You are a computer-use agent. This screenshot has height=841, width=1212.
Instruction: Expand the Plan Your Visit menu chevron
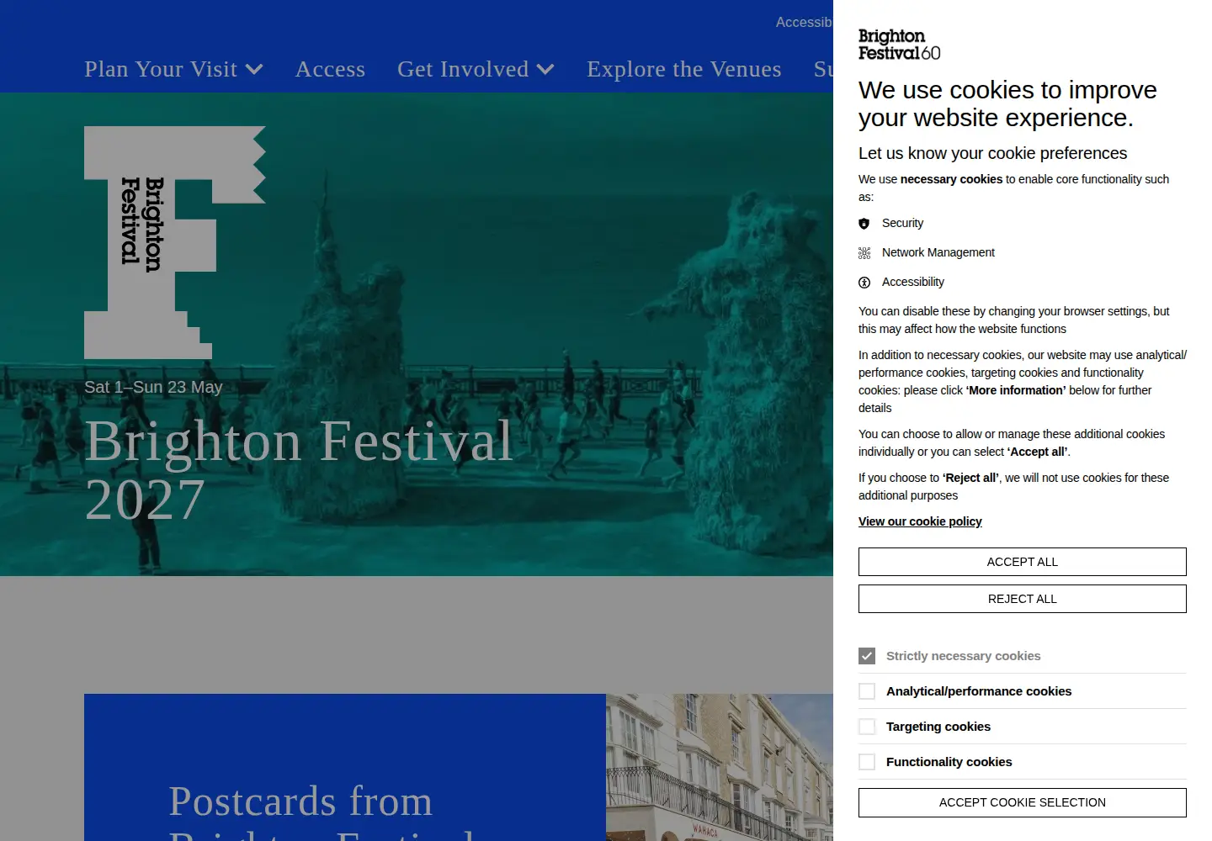tap(254, 70)
